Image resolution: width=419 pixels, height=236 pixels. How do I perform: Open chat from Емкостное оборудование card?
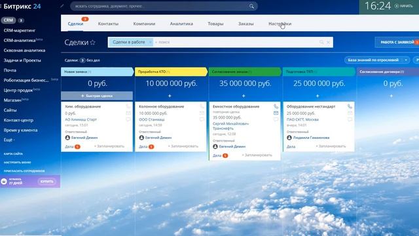pyautogui.click(x=276, y=119)
